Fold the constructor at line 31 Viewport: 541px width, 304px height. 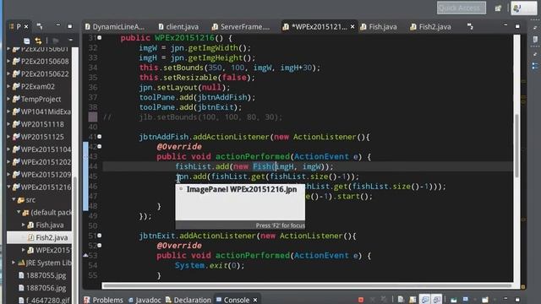(x=100, y=37)
